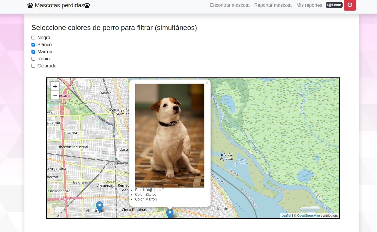The width and height of the screenshot is (377, 232).
Task: Uncheck the Blanco color filter
Action: [34, 45]
